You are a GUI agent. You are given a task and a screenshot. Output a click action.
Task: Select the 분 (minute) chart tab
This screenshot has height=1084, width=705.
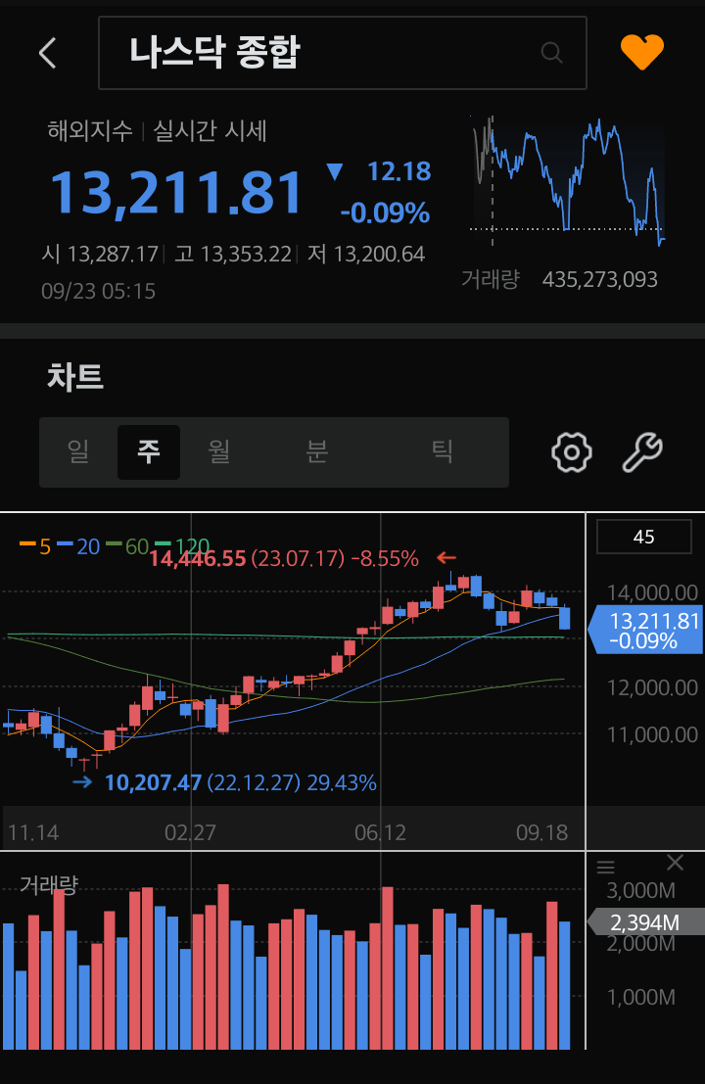click(316, 452)
